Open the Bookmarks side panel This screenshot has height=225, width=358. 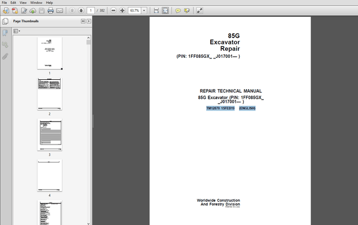coord(5,33)
